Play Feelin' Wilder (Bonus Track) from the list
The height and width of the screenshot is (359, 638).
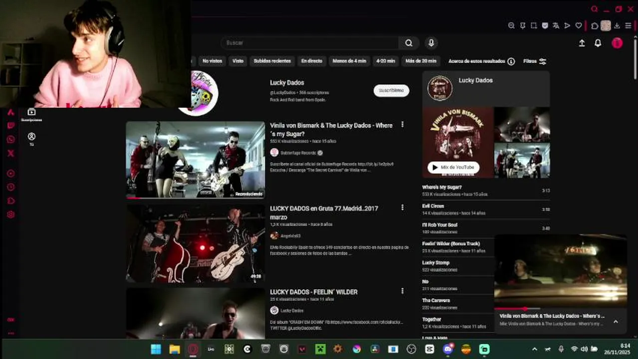458,247
